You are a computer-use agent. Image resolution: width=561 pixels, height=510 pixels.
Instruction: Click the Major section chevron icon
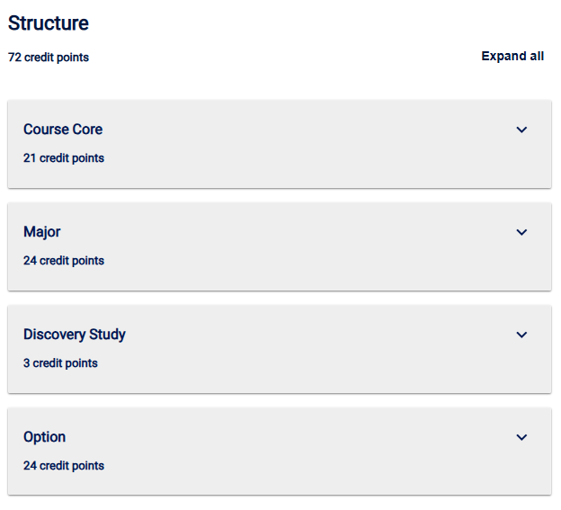(521, 232)
